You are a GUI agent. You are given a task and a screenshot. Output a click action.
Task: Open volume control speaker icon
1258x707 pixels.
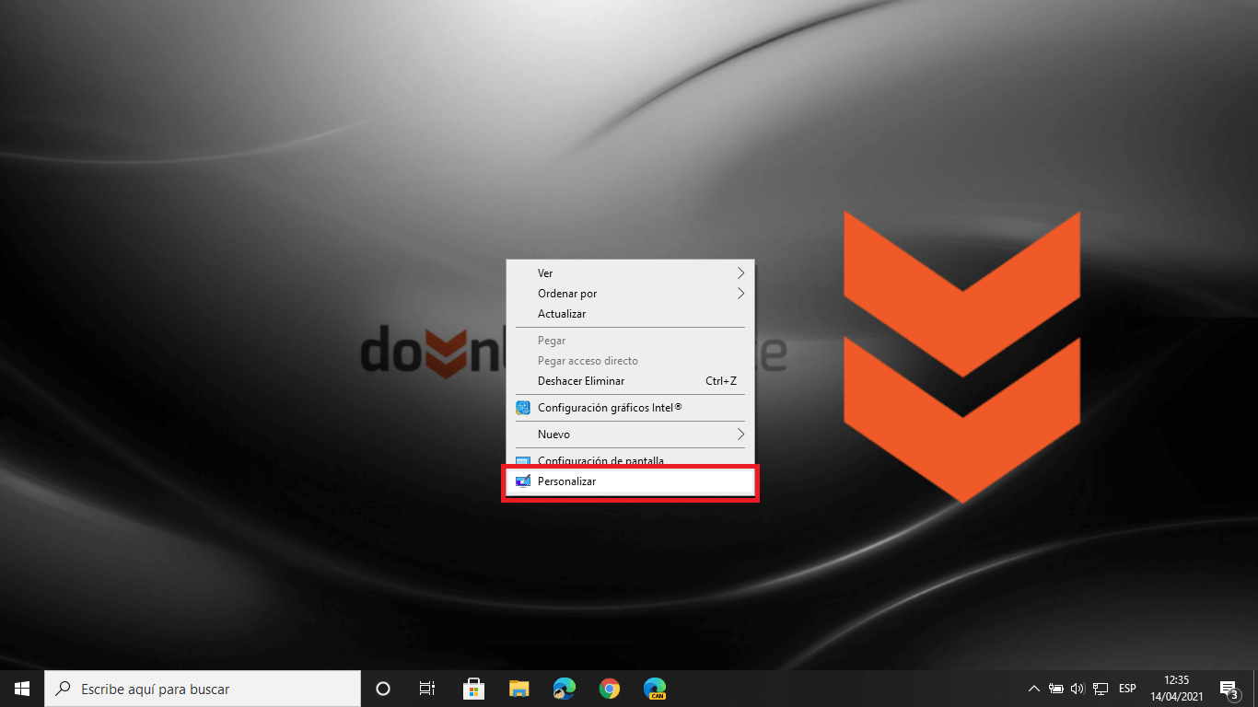click(1077, 689)
